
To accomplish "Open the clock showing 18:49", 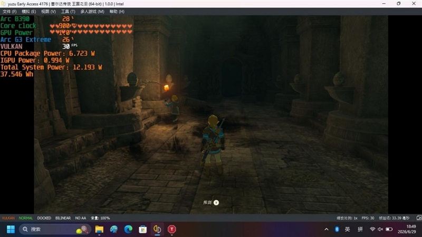I will pyautogui.click(x=407, y=229).
